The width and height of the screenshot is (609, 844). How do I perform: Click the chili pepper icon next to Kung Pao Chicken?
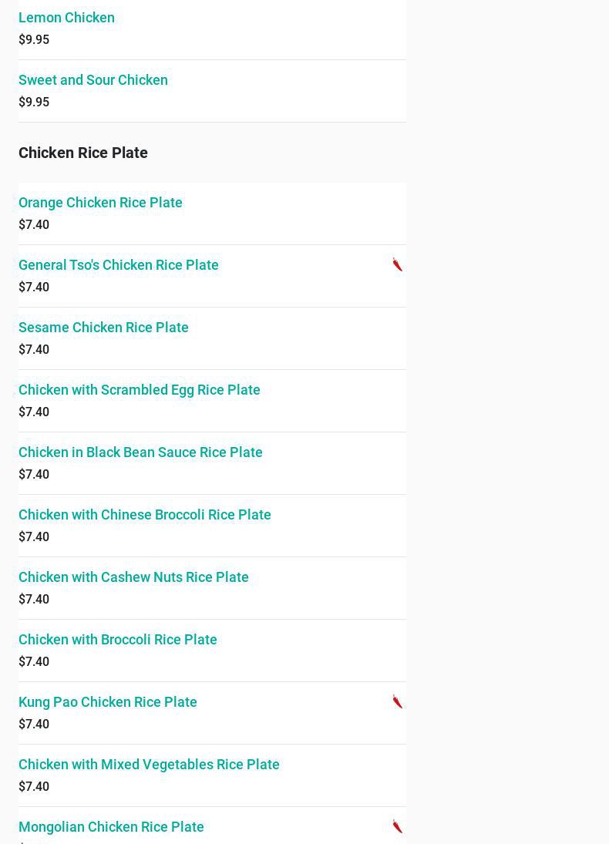(x=397, y=701)
